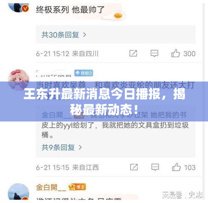This screenshot has height=203, width=208.
Task: Open 金白開__ name in the nested reply
Action: 57,116
